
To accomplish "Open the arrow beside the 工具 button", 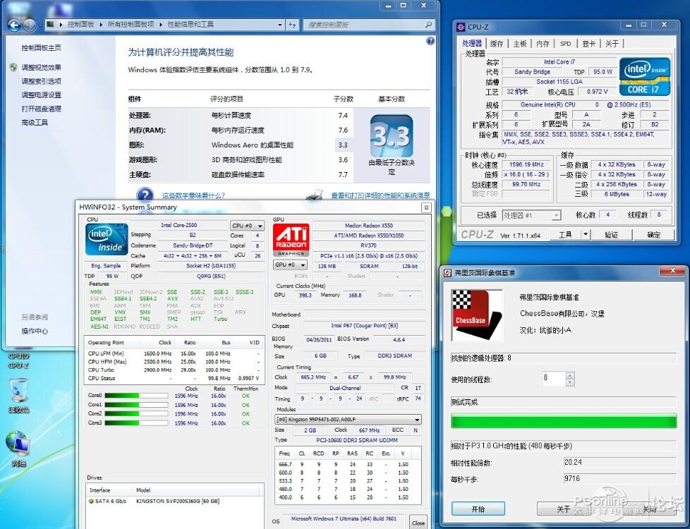I will pyautogui.click(x=586, y=235).
